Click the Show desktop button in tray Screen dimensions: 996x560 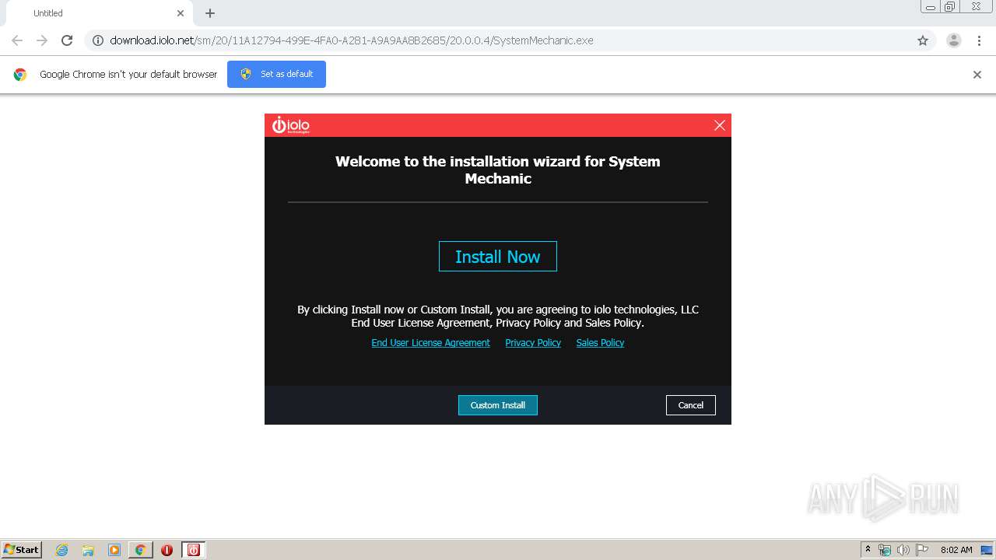pos(987,550)
